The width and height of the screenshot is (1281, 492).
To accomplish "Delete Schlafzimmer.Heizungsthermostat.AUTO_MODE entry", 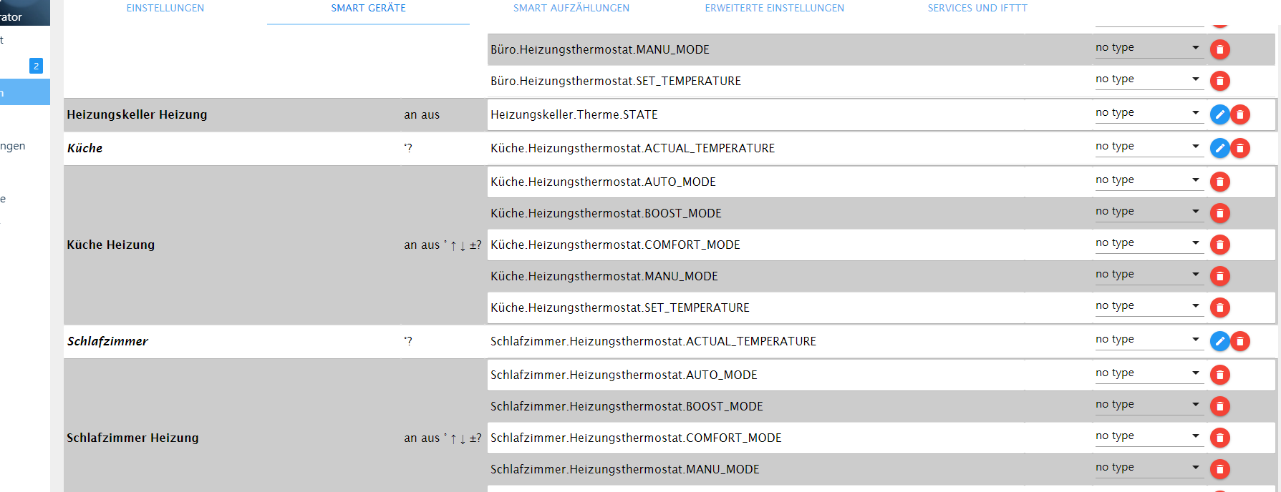I will click(1219, 375).
